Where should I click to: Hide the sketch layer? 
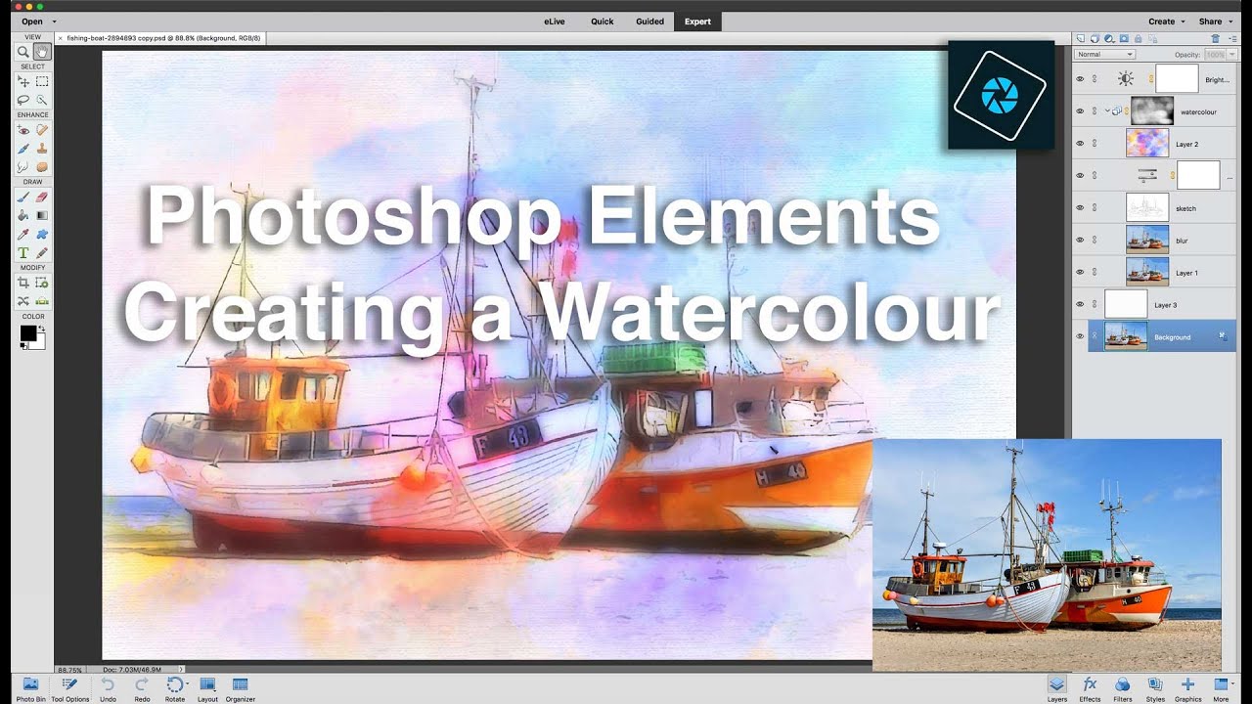click(1080, 208)
